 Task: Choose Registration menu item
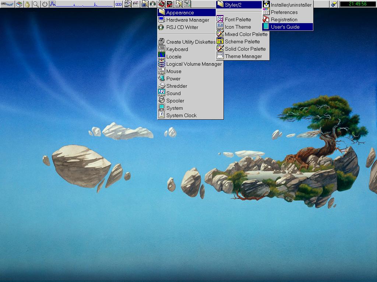[x=284, y=19]
